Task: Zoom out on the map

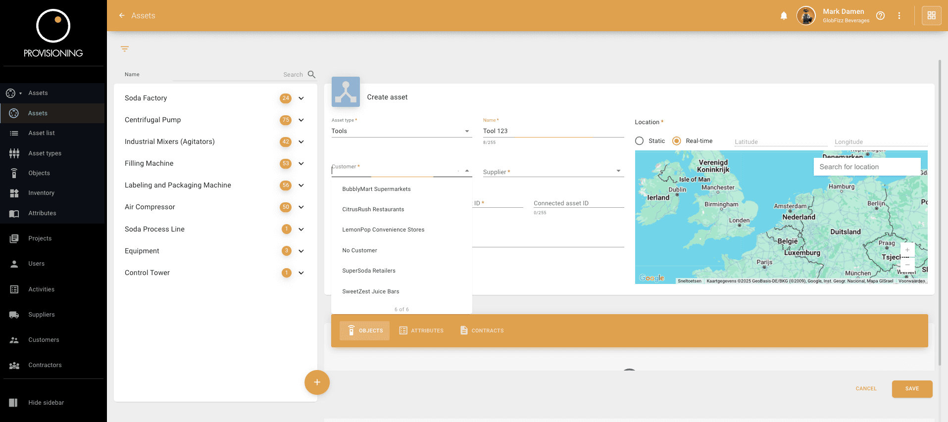Action: (x=907, y=265)
